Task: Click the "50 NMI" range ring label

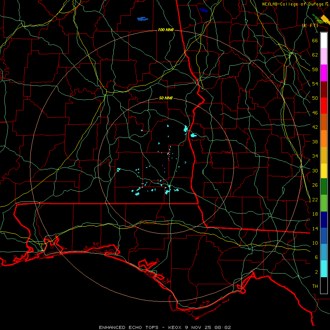Action: [x=166, y=98]
